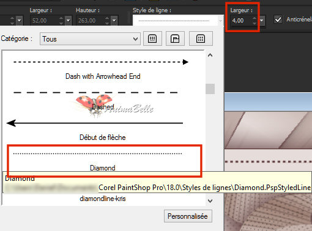Open the shape Largeur 52,00 dropdown arrow

coord(68,20)
